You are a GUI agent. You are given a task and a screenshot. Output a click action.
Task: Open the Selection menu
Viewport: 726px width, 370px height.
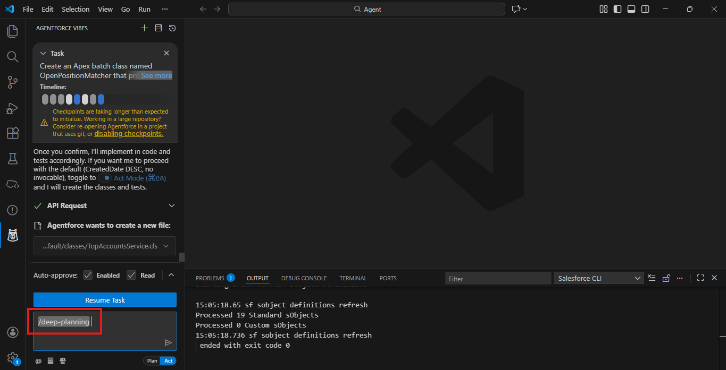[76, 9]
